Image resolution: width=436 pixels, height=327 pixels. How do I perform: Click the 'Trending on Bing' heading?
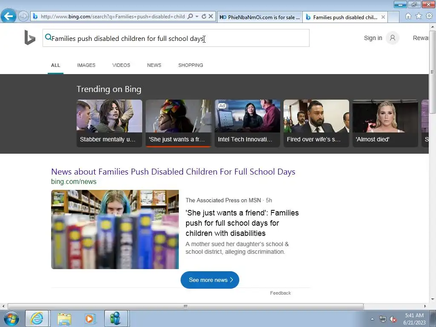(109, 89)
